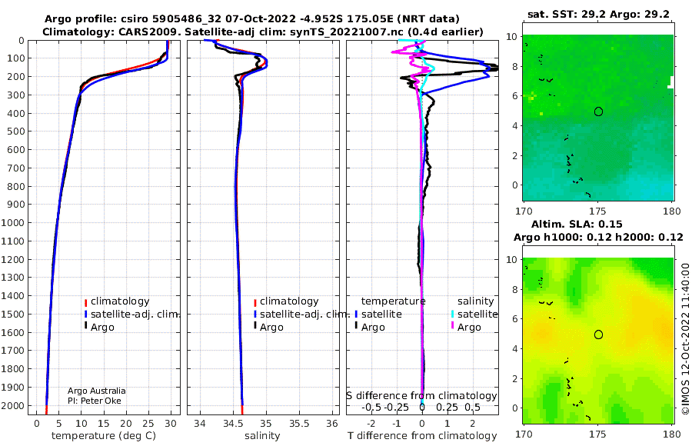Click the Argo profile title text
Screen dimensions: 692x446
252,19
